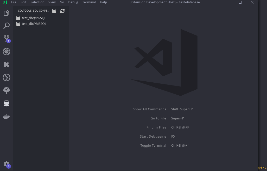Viewport: 267px width, 171px height.
Task: Open the Extensions view in activity bar
Action: pyautogui.click(x=7, y=65)
